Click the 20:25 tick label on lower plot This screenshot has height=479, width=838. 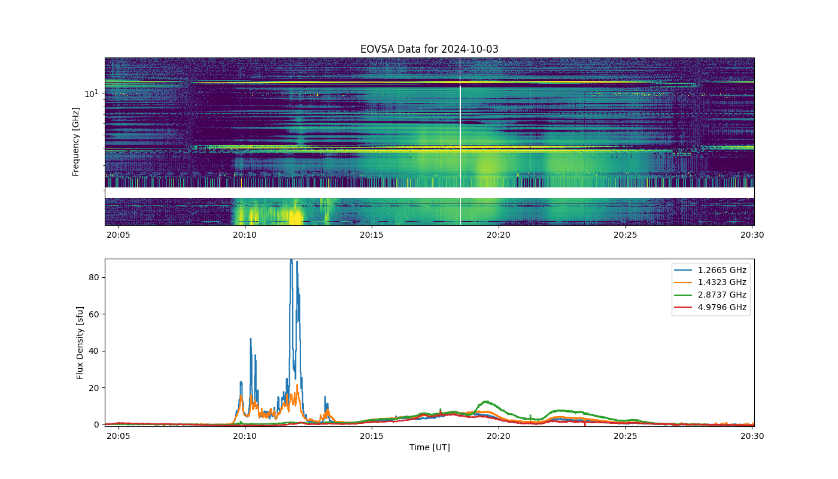[x=626, y=436]
